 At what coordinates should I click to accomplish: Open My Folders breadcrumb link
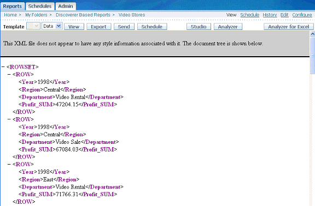tap(36, 15)
